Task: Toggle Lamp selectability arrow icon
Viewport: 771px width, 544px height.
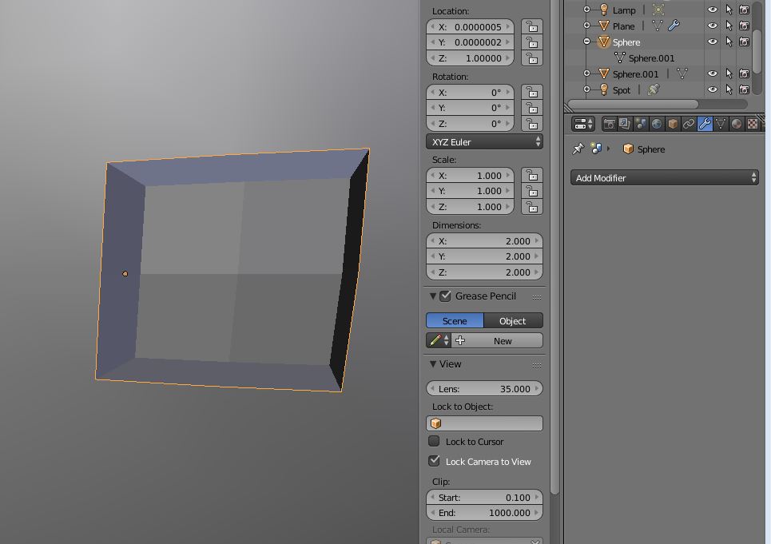Action: (x=729, y=10)
